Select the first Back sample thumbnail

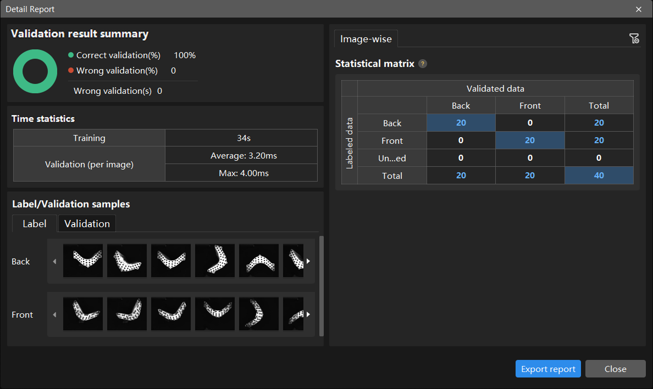pyautogui.click(x=83, y=261)
